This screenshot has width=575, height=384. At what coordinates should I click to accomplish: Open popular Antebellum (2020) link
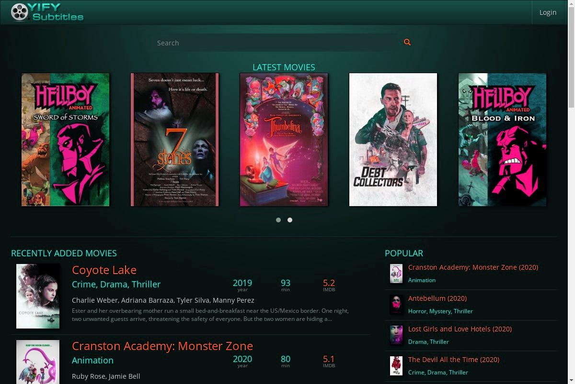point(437,298)
